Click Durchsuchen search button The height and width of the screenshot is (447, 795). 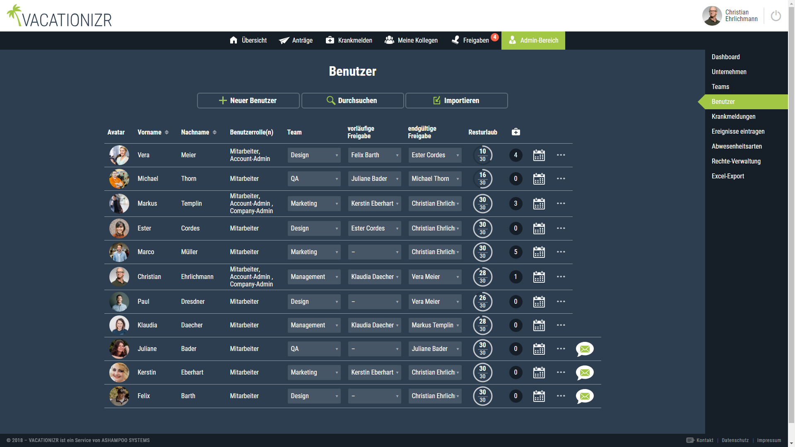(x=353, y=101)
